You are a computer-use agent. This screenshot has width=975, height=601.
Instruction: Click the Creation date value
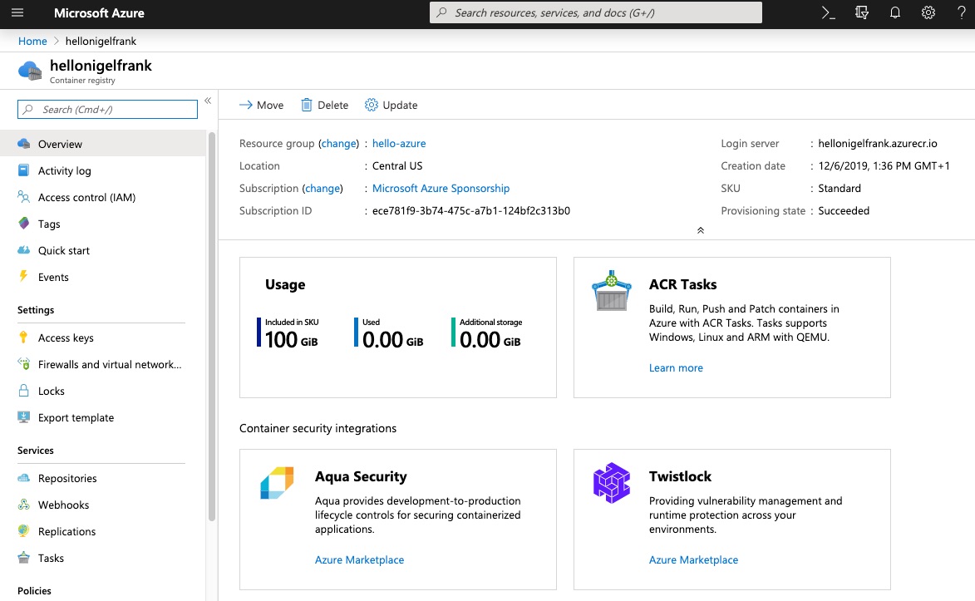(884, 166)
